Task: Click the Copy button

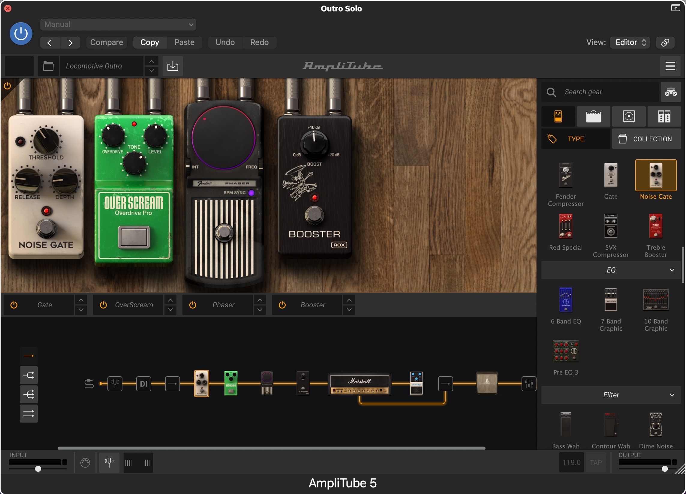Action: (150, 42)
